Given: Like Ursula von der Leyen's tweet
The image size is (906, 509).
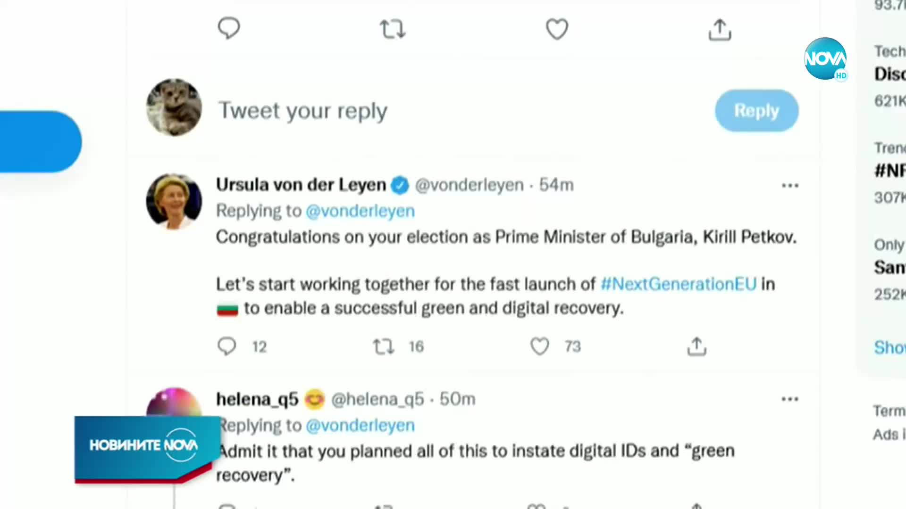Looking at the screenshot, I should 540,346.
